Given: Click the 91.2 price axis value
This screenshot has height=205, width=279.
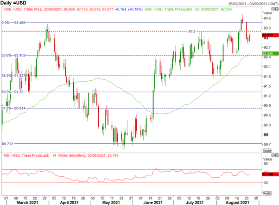Looking at the screenshot, I should coord(267,96).
